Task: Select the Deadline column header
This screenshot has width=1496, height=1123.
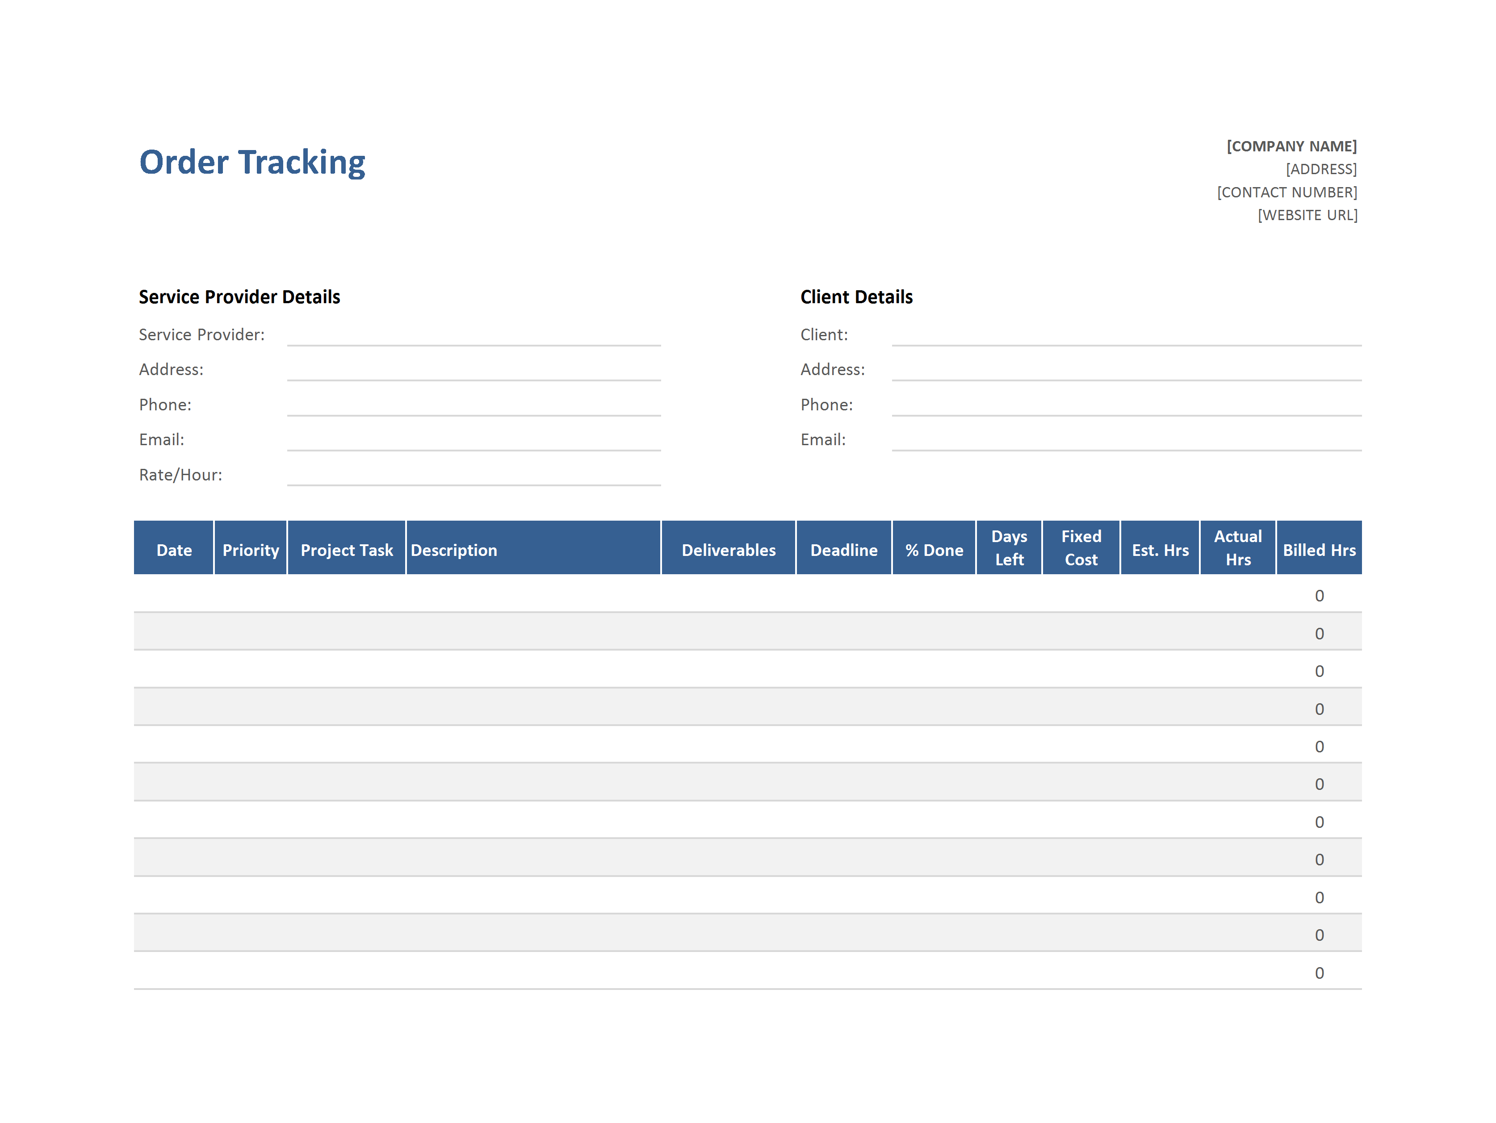Action: [844, 547]
